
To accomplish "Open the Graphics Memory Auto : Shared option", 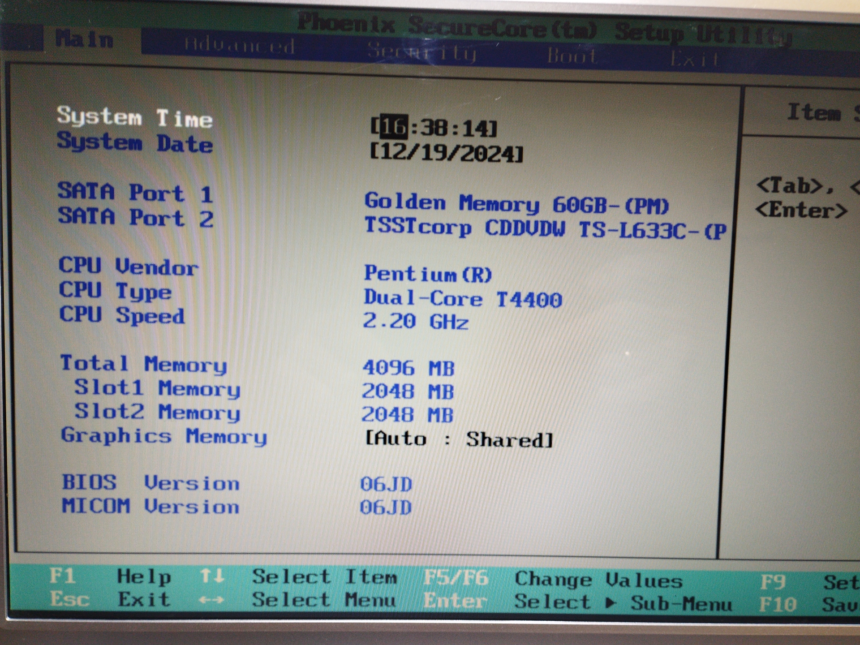I will coord(459,439).
